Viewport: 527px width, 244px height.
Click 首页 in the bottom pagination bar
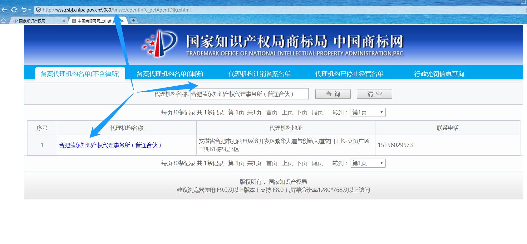click(272, 163)
